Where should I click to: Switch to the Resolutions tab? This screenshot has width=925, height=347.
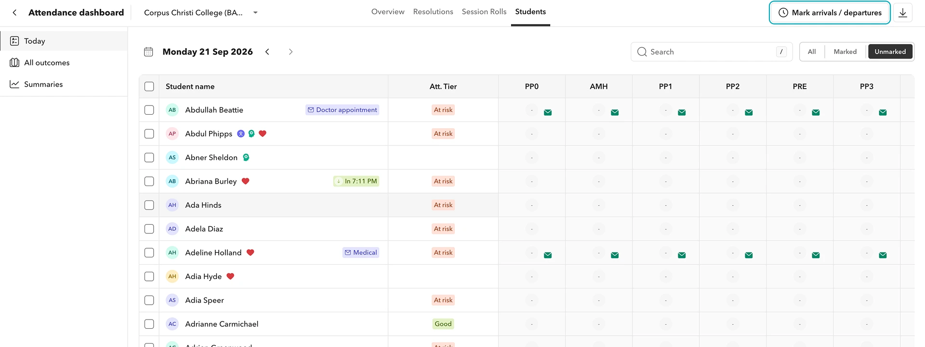(x=433, y=12)
